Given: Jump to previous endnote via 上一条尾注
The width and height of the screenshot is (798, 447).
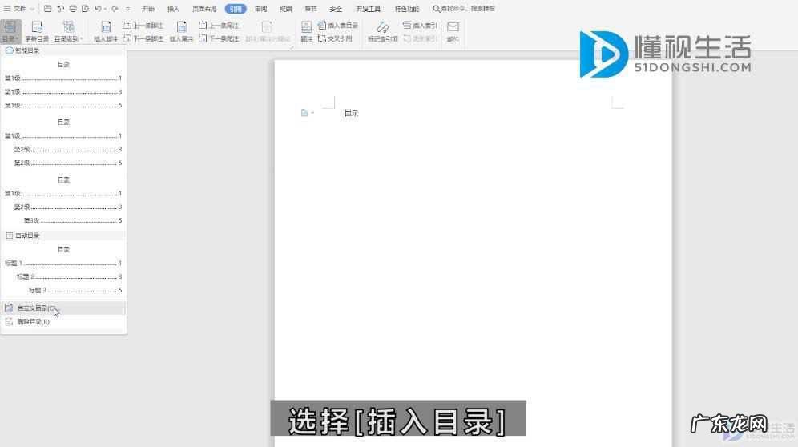Looking at the screenshot, I should click(x=219, y=25).
